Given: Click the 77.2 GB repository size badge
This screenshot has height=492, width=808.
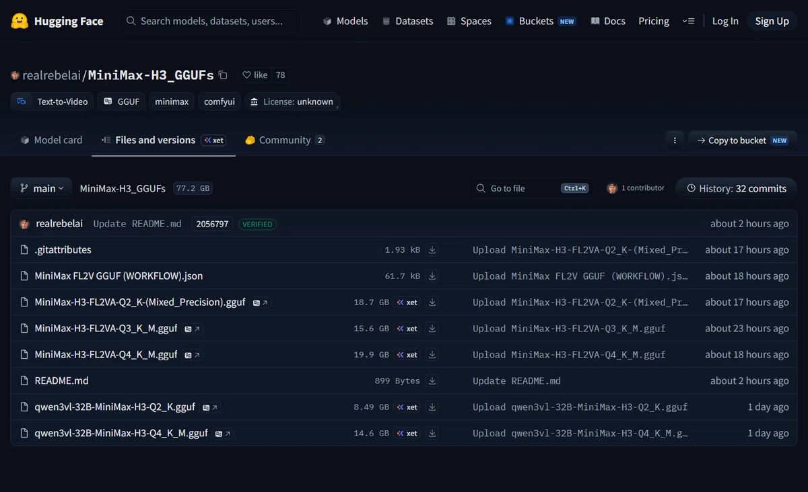Looking at the screenshot, I should tap(193, 188).
